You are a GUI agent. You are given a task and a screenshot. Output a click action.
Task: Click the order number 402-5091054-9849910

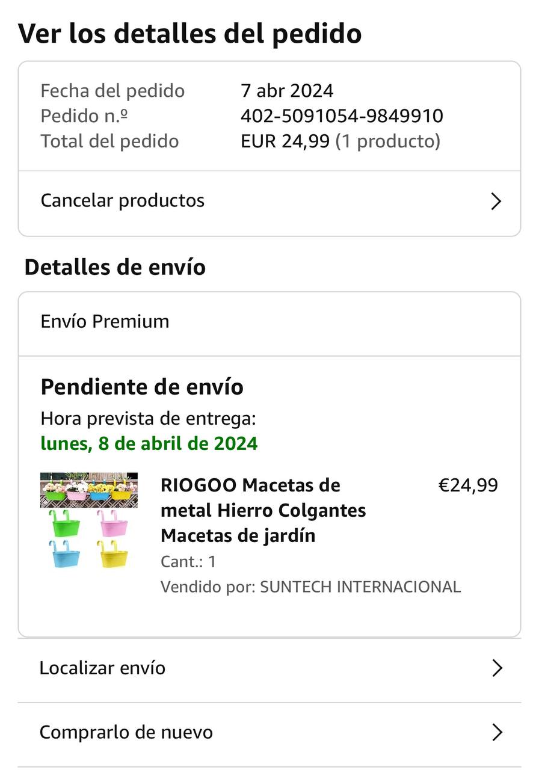click(342, 115)
